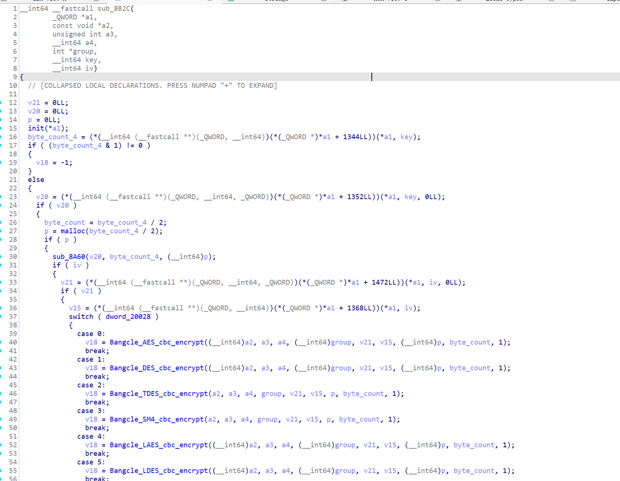Viewport: 620px width, 481px height.
Task: Select Bangcle_TDES_cbc_encrypt function name
Action: pos(159,394)
